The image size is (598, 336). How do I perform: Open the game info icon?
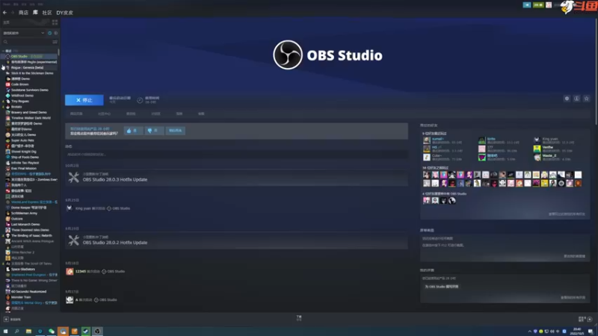click(x=576, y=99)
